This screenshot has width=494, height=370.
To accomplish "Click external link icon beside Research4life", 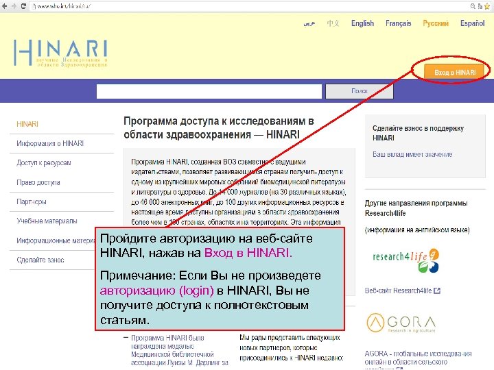I will point(437,291).
